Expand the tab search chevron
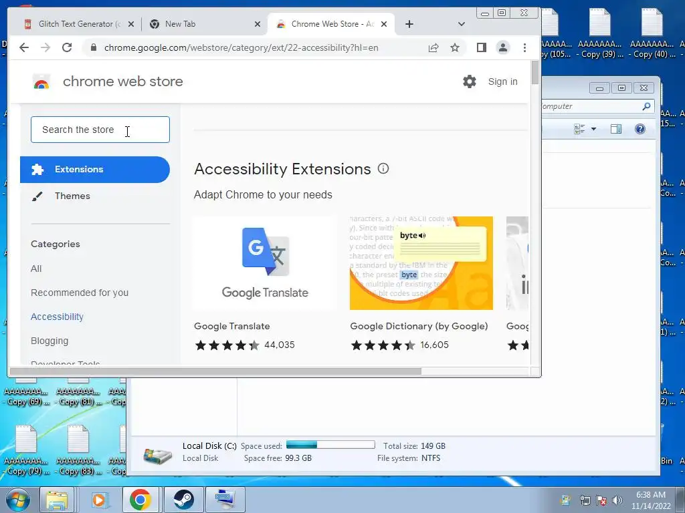 coord(462,24)
